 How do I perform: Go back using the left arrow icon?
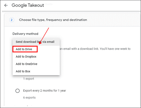(x=6, y=5)
